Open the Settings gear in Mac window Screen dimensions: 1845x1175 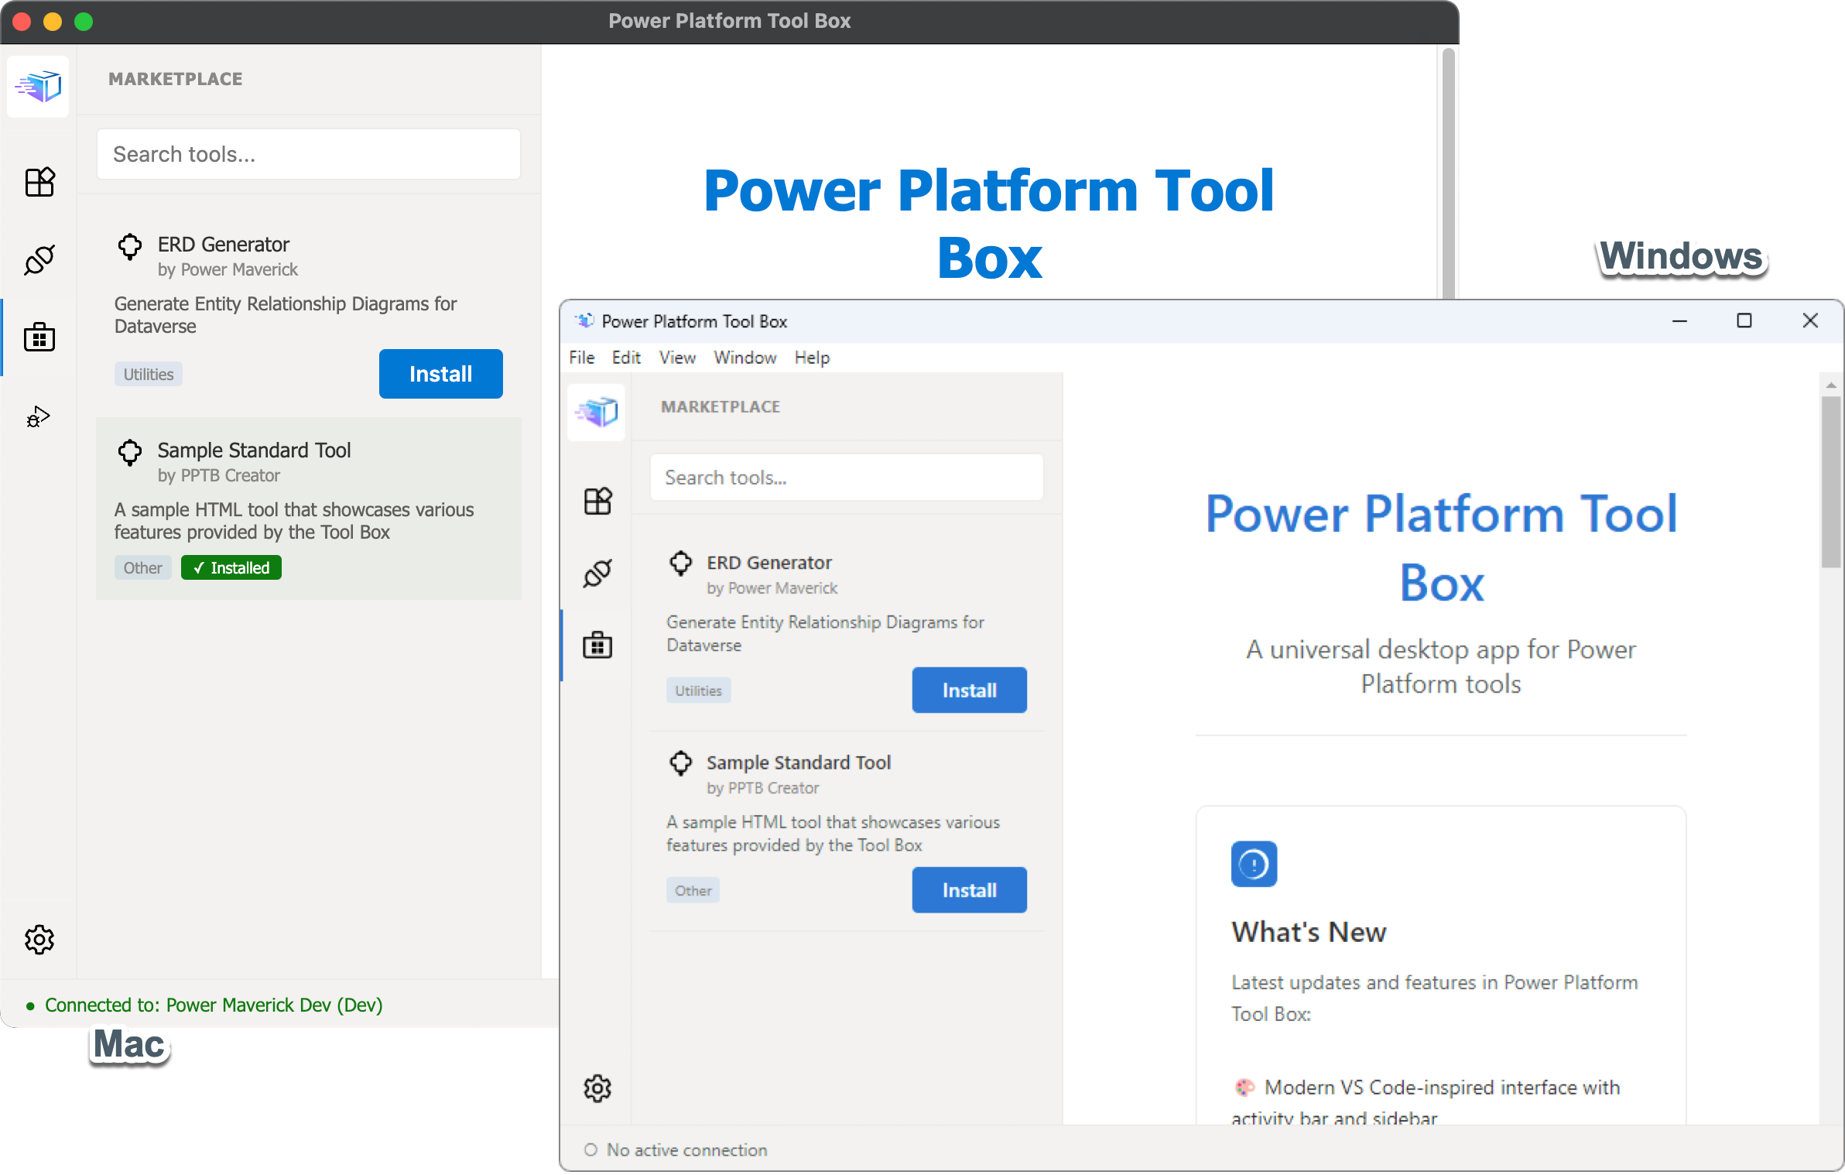point(39,939)
